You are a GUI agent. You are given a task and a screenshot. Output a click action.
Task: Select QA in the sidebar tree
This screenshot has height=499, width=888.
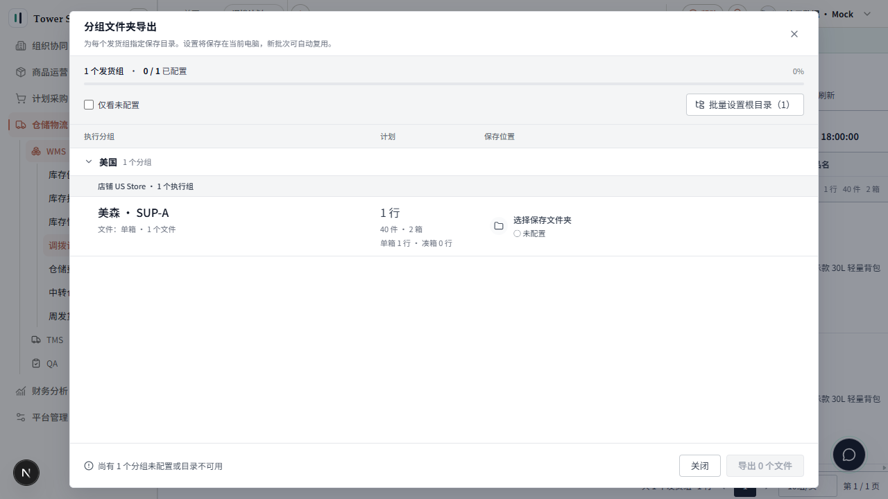[52, 363]
